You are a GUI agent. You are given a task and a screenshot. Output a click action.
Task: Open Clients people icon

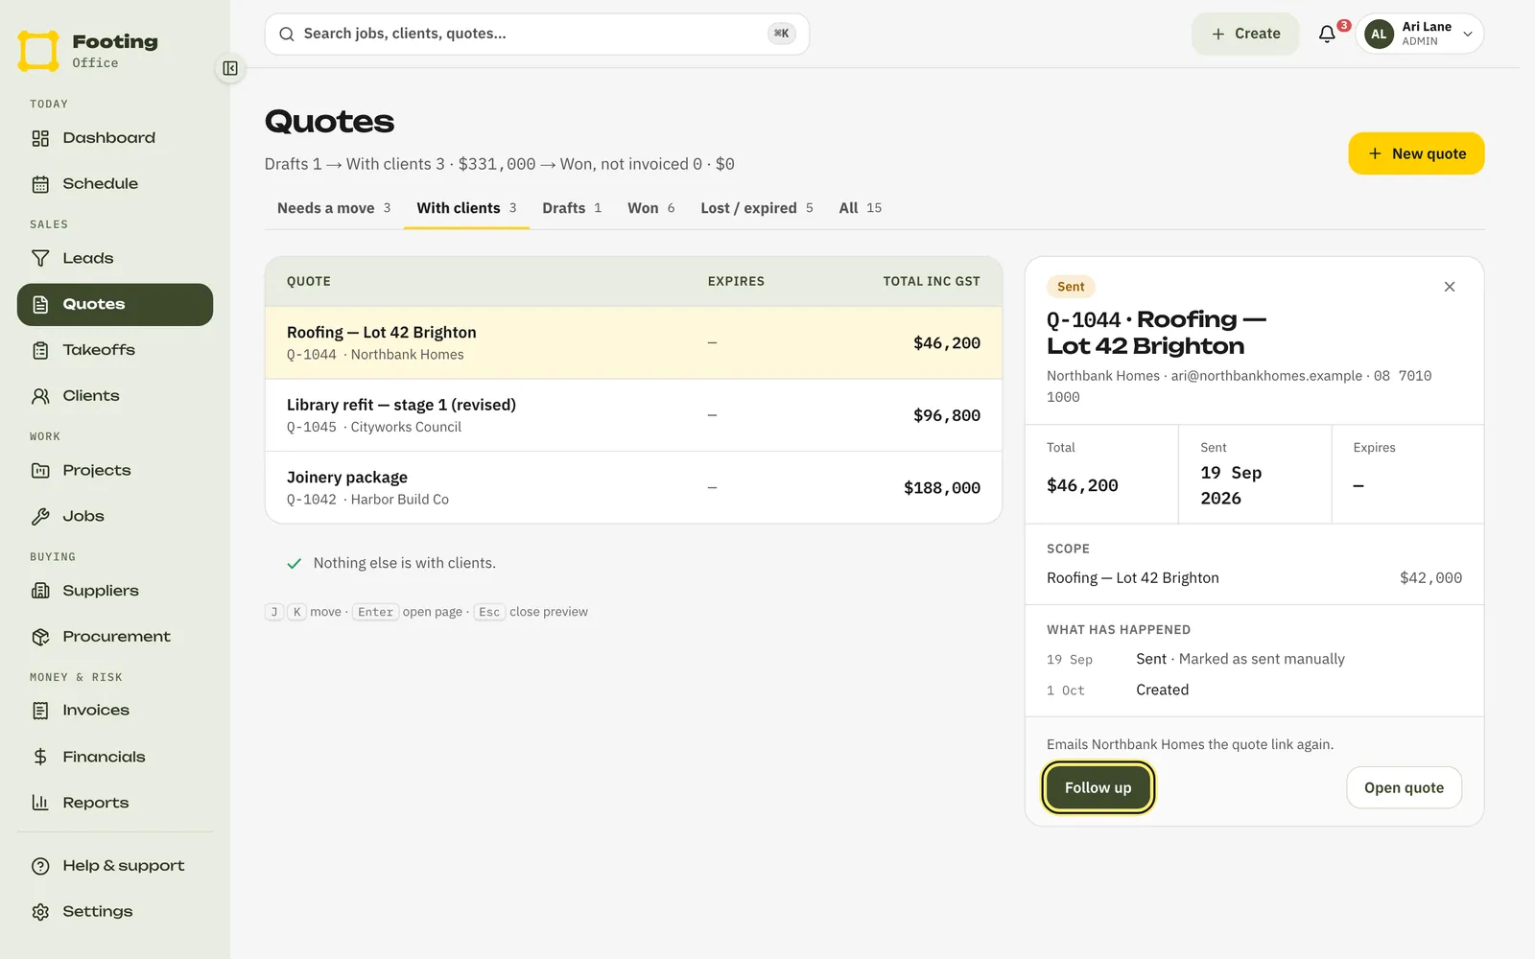(x=40, y=396)
